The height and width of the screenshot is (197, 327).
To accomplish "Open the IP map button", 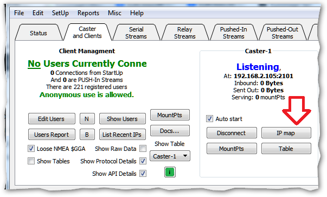I will pos(286,133).
